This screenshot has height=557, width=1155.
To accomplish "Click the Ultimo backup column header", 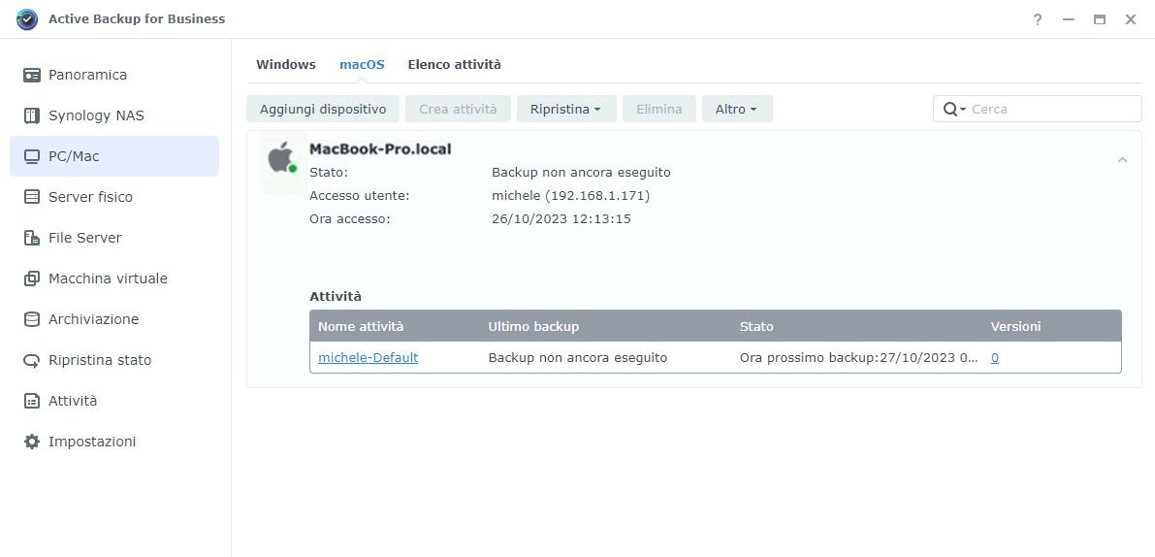I will point(533,326).
